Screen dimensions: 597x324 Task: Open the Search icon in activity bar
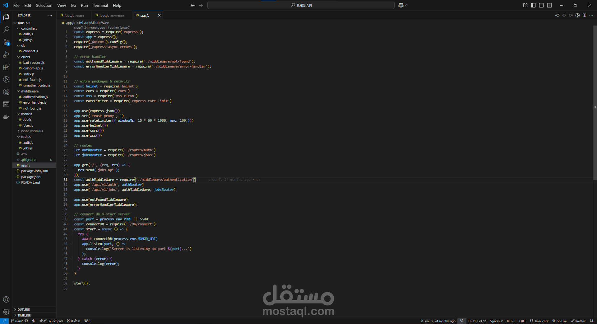6,30
